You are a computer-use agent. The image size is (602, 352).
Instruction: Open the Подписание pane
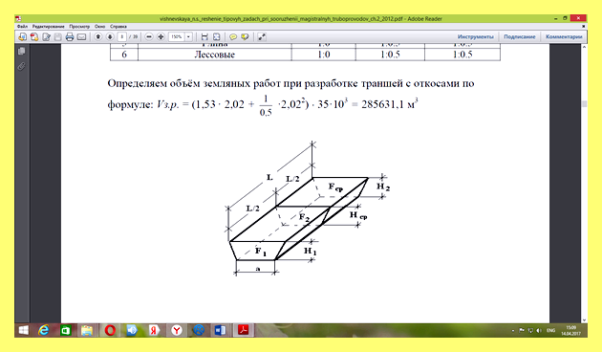pos(520,37)
